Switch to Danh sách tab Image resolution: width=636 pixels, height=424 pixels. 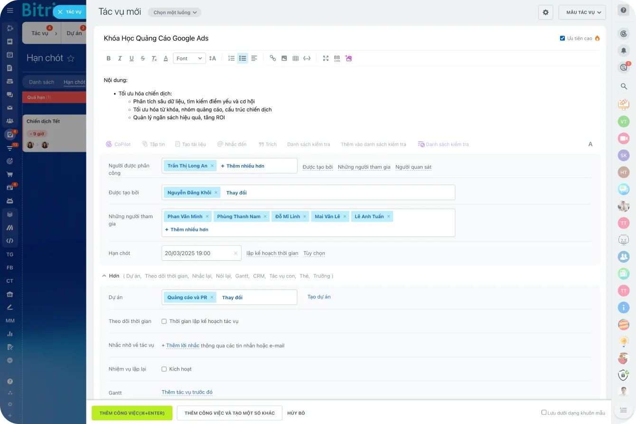point(42,82)
